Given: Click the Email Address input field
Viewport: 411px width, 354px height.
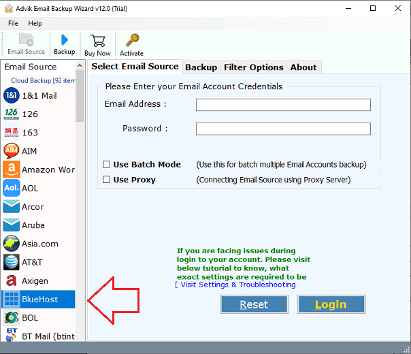Looking at the screenshot, I should 283,105.
